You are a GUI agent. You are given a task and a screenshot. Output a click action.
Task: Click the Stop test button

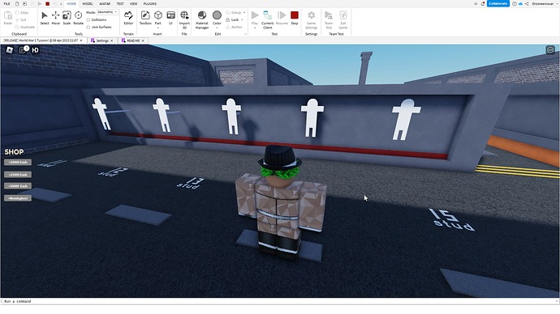point(295,18)
